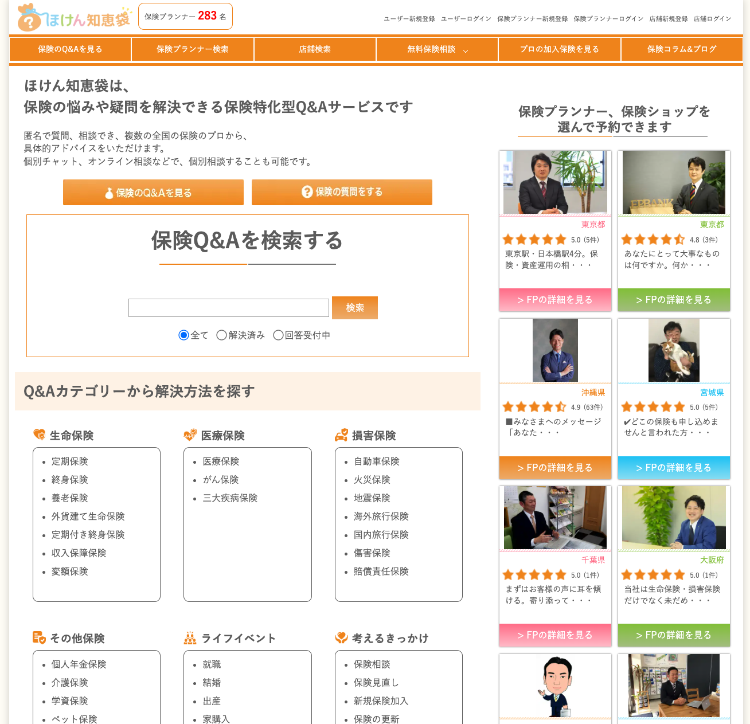Click the 保険の質問をする button
The image size is (750, 724).
point(342,193)
